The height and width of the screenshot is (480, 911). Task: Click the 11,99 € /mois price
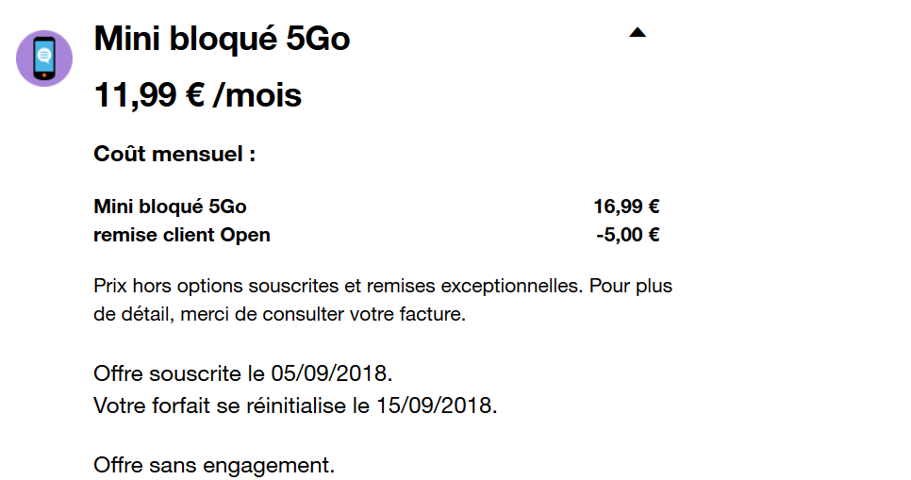tap(197, 94)
